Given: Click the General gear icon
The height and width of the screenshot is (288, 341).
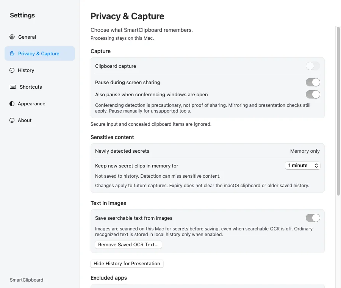Looking at the screenshot, I should pyautogui.click(x=12, y=37).
